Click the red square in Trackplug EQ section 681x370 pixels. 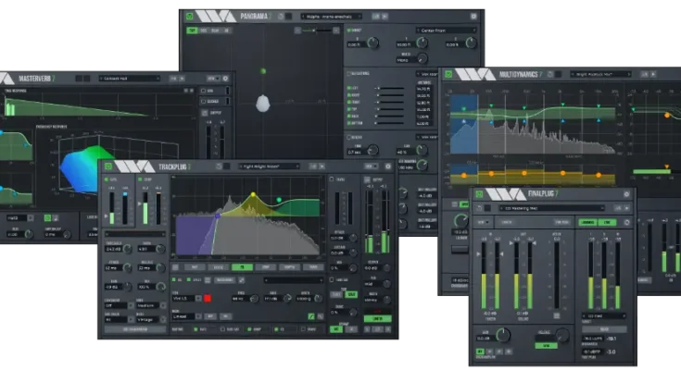pos(208,298)
